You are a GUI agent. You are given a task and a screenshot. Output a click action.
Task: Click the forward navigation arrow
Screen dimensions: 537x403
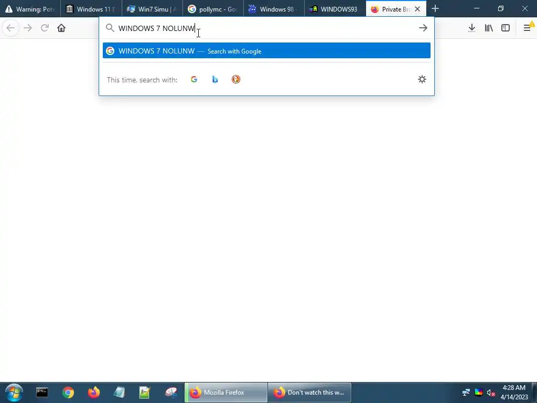coord(28,28)
